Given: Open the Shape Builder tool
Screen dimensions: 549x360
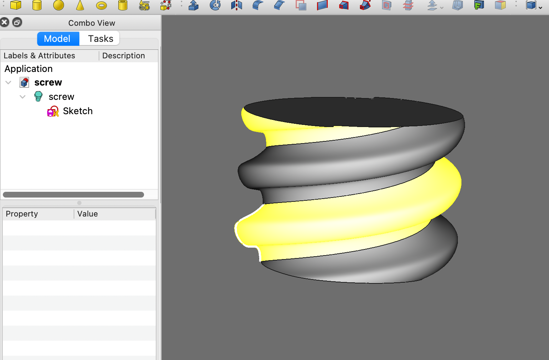Looking at the screenshot, I should (x=166, y=5).
